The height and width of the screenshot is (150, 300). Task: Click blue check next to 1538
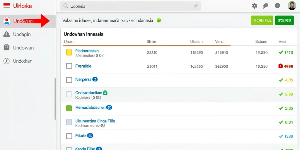(x=281, y=137)
